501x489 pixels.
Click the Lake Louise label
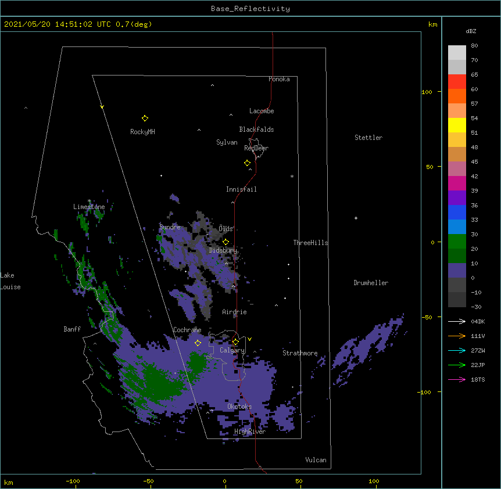10,281
